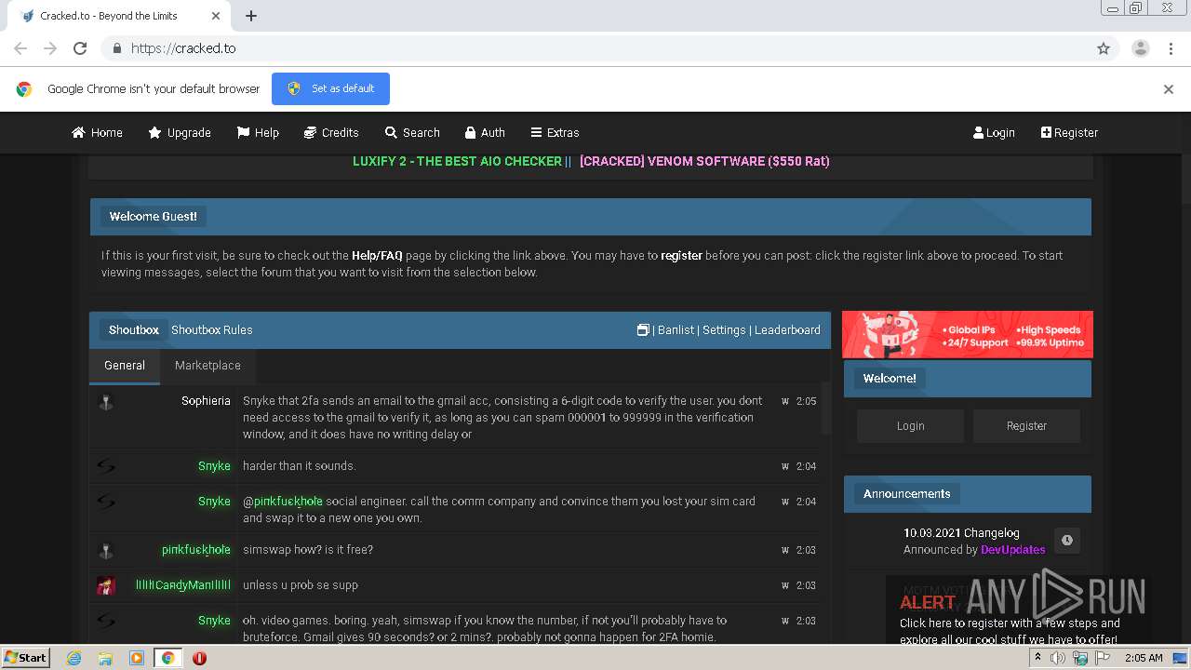
Task: Open the Chrome profile avatar icon
Action: [1140, 48]
